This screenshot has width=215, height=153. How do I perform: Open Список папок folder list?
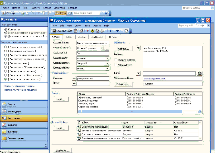coord(24,138)
